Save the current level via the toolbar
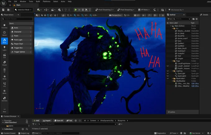Screen dimensions: 211x135 [3, 10]
